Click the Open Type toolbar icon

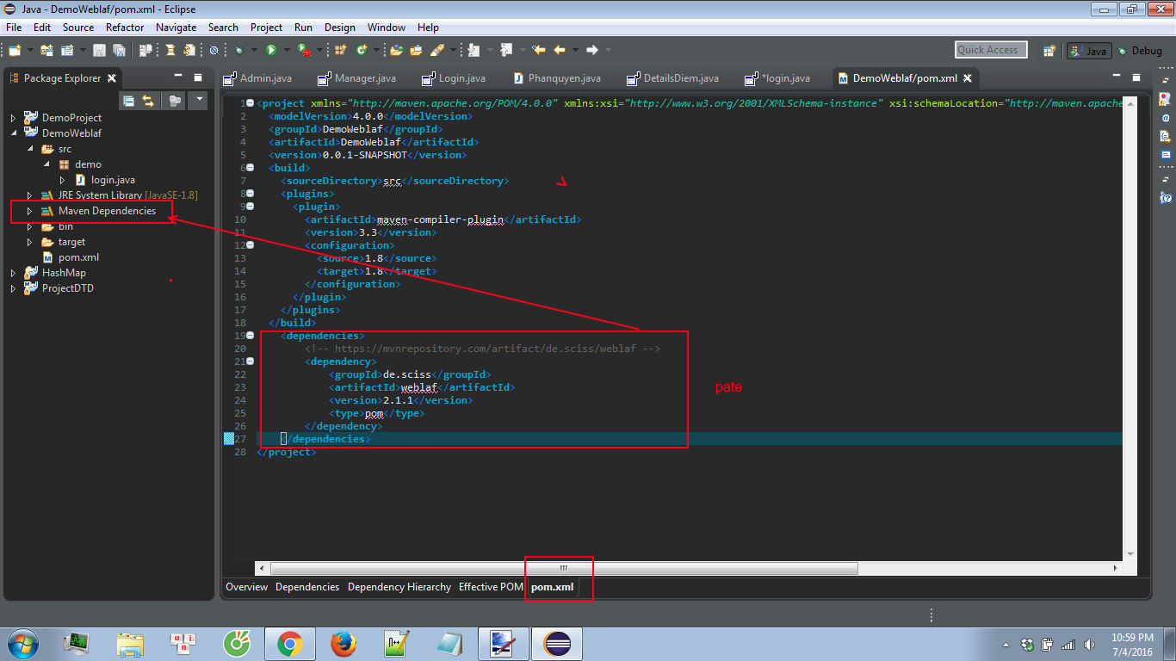click(397, 50)
